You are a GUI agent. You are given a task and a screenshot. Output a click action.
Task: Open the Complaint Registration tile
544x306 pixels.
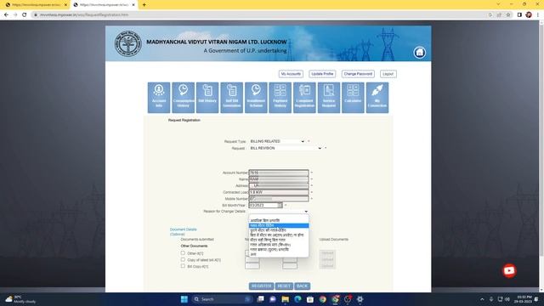(304, 98)
